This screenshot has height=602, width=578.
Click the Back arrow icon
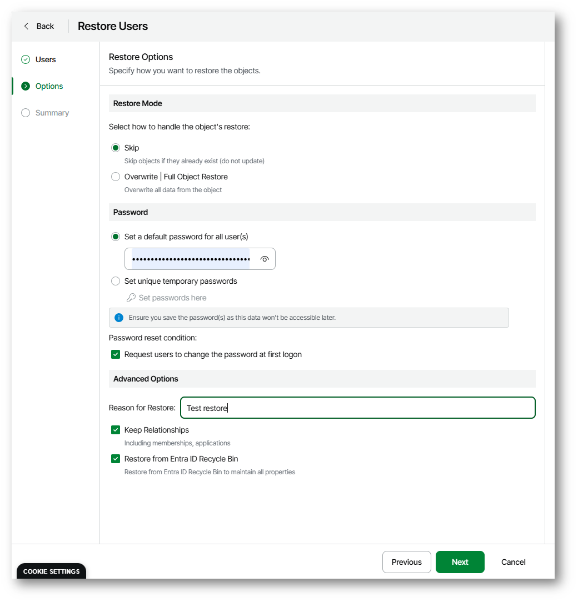26,26
